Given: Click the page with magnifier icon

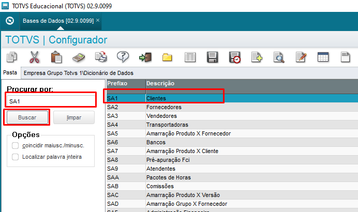Looking at the screenshot, I should 279,57.
